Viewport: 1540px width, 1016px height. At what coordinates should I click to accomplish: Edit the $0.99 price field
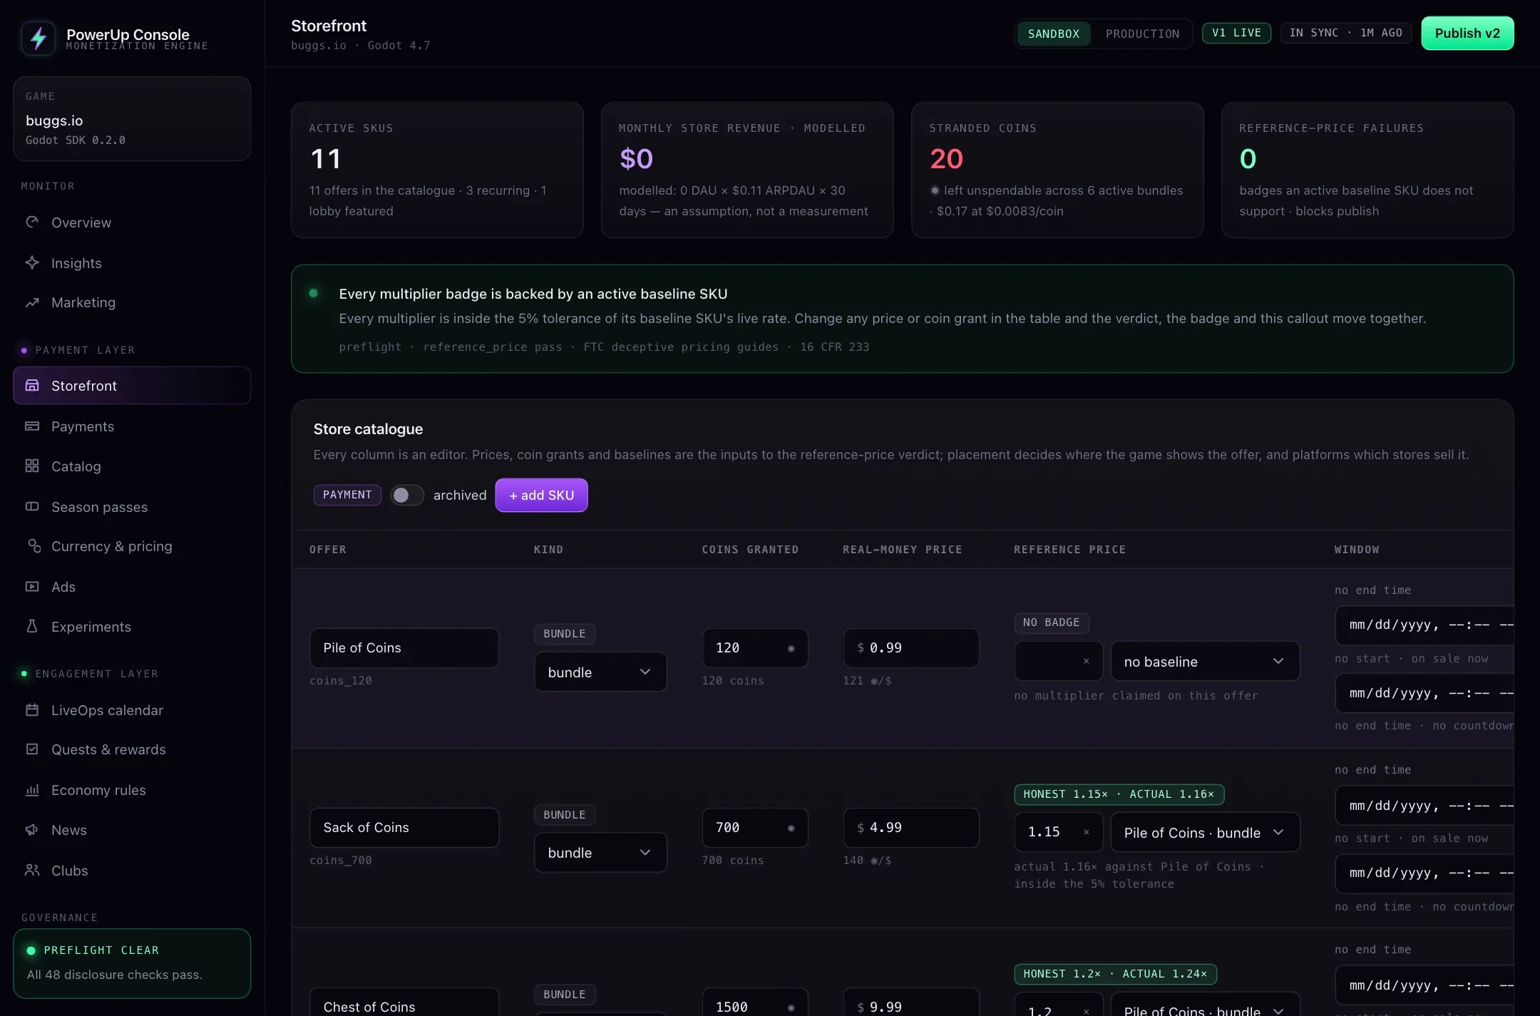(911, 648)
